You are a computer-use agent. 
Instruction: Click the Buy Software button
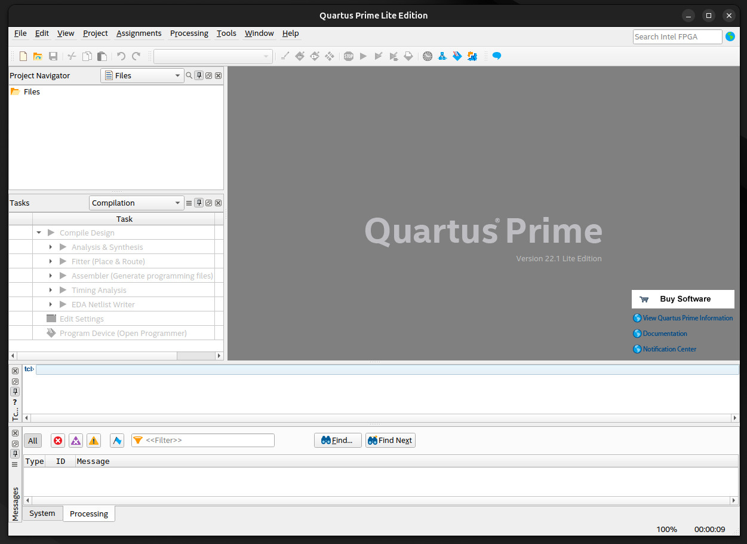683,299
